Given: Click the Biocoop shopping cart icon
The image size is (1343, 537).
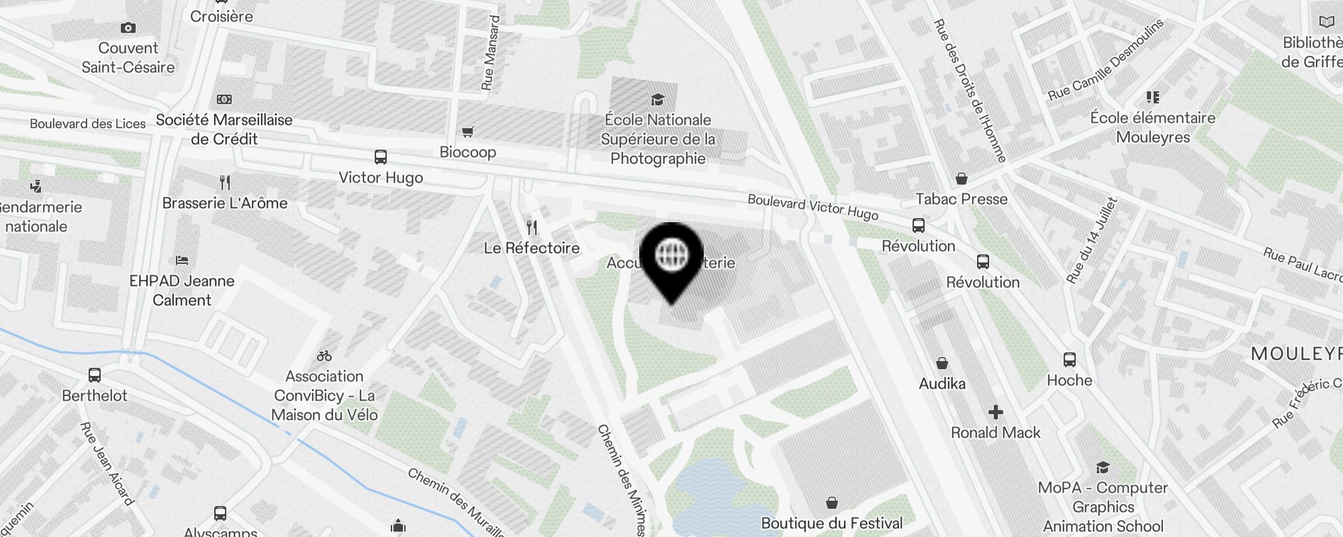Looking at the screenshot, I should (x=468, y=132).
